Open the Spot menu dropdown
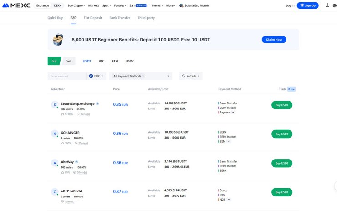 click(107, 5)
